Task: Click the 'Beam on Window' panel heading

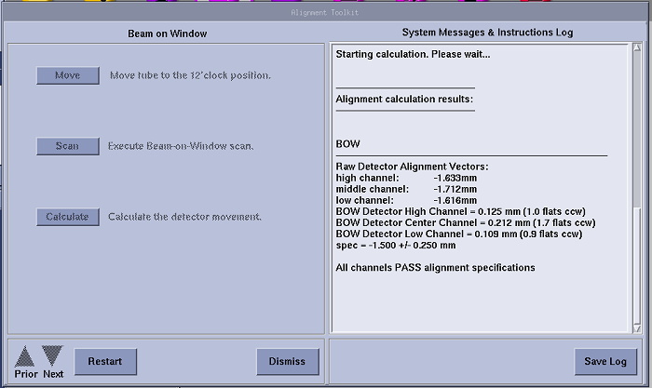Action: (x=168, y=33)
